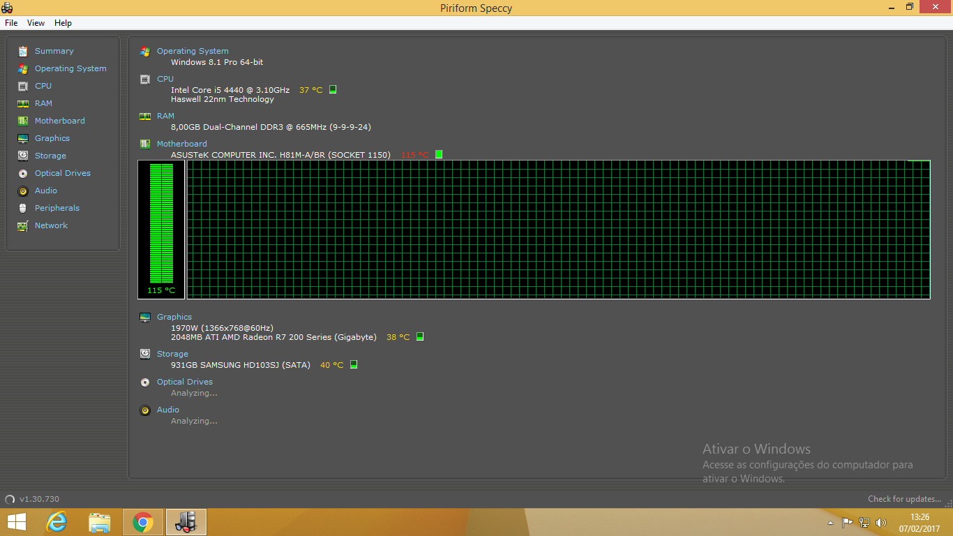Click the Piriform Speccy icon in title bar

8,8
